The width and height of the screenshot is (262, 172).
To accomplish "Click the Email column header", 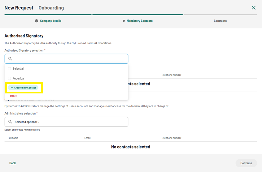I will (88, 138).
